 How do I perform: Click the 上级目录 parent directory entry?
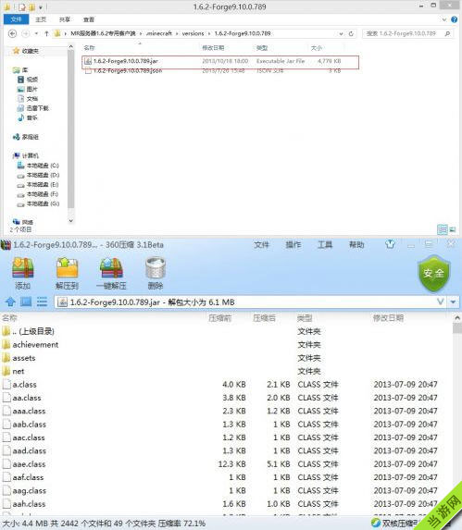coord(33,331)
